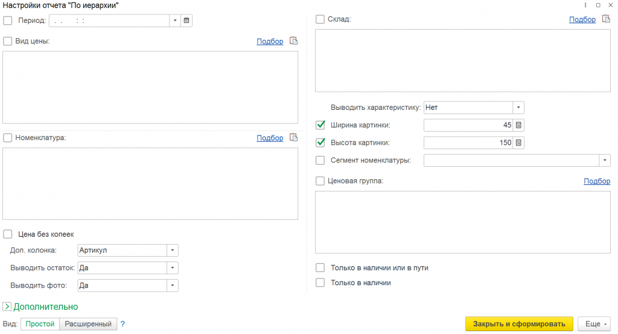Open calculator for Высота картинки field

pyautogui.click(x=518, y=143)
